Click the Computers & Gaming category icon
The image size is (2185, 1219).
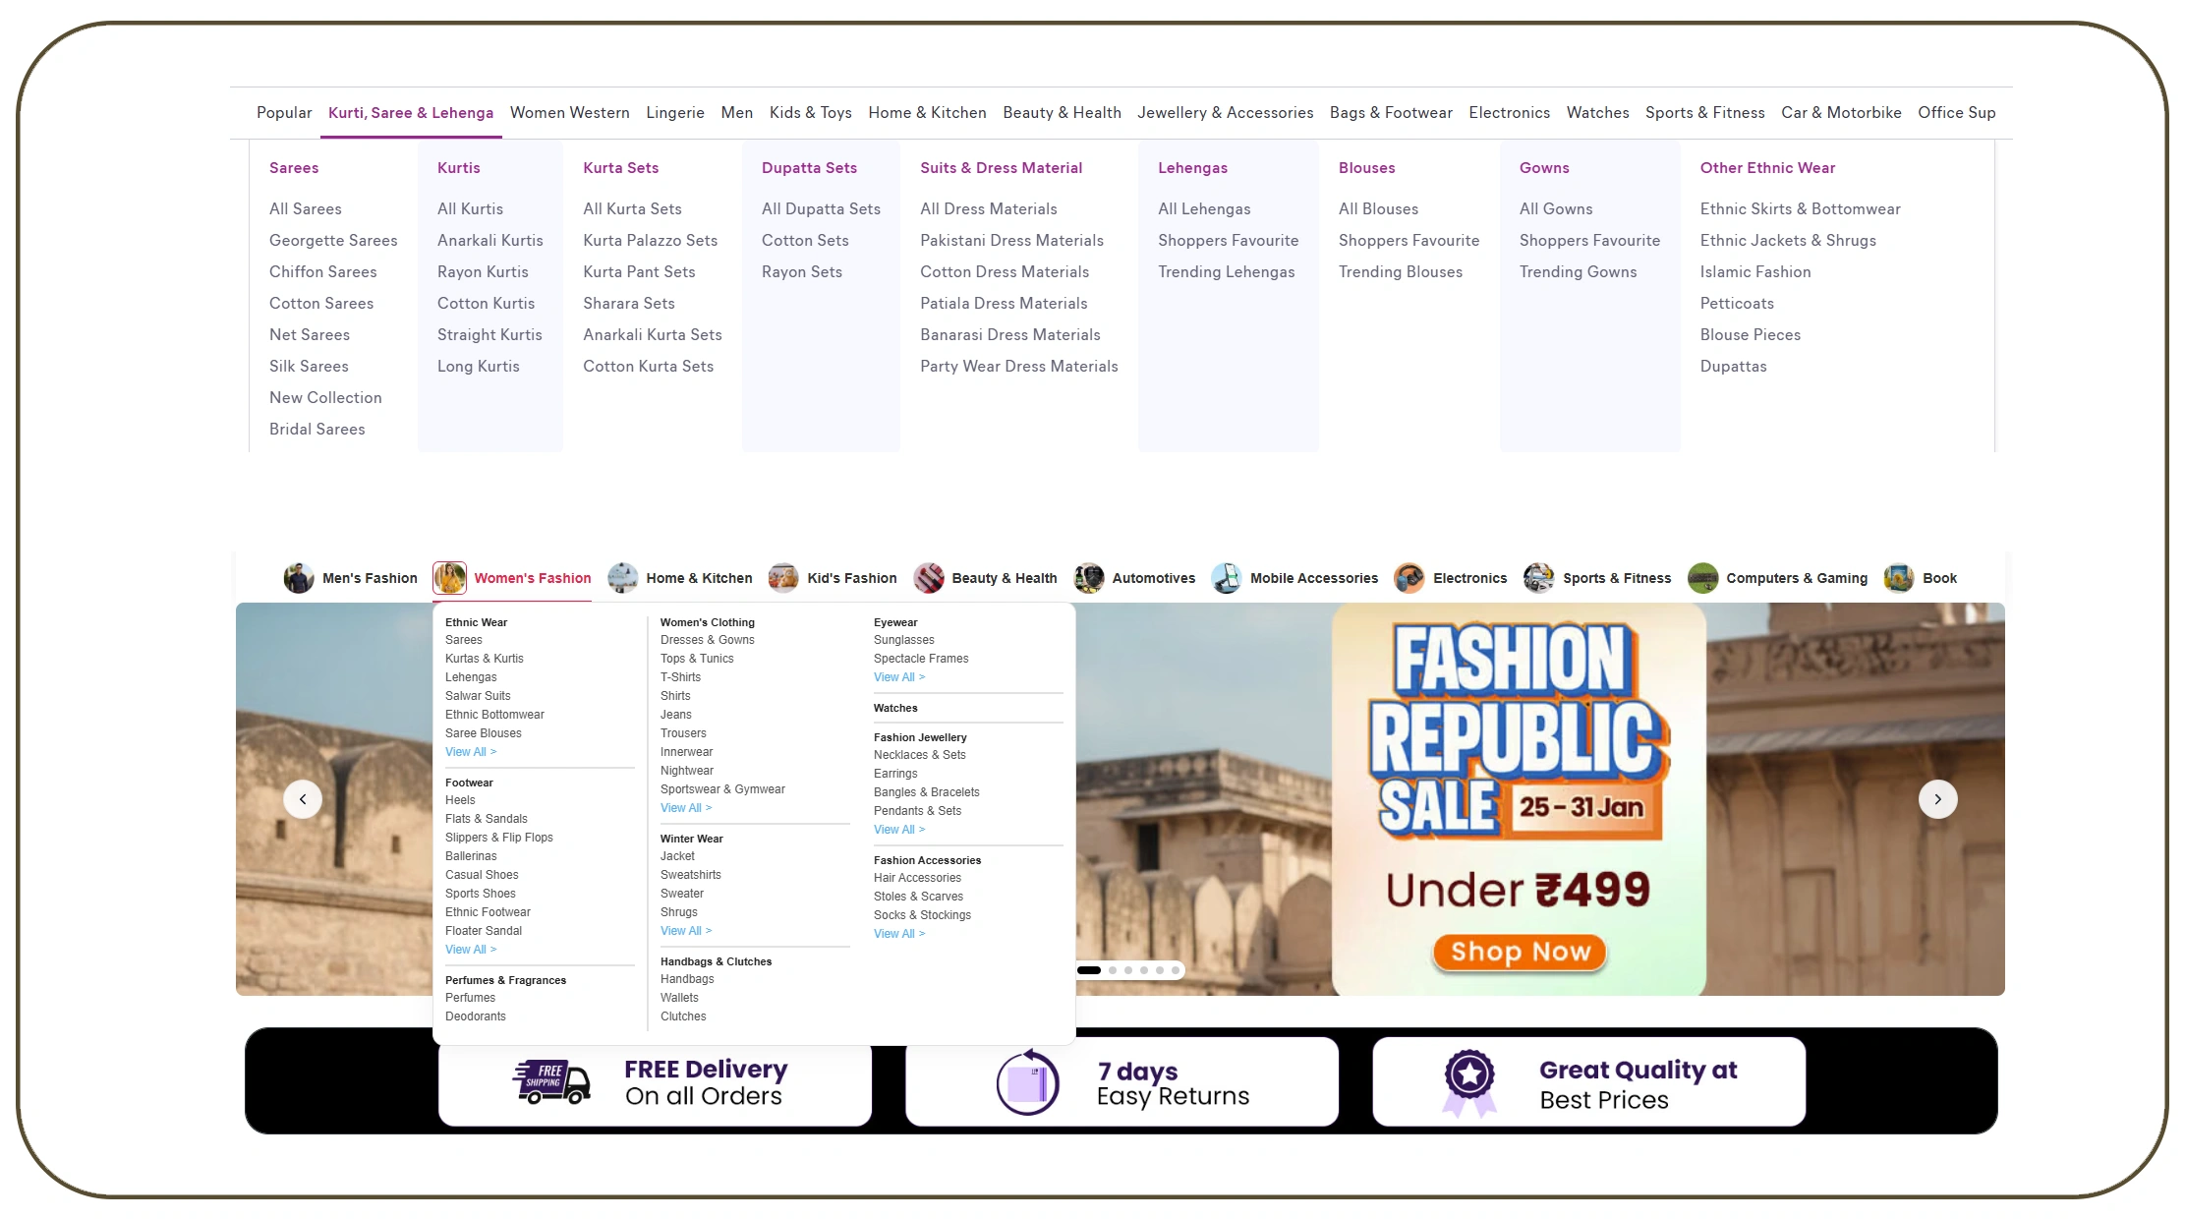(1703, 578)
